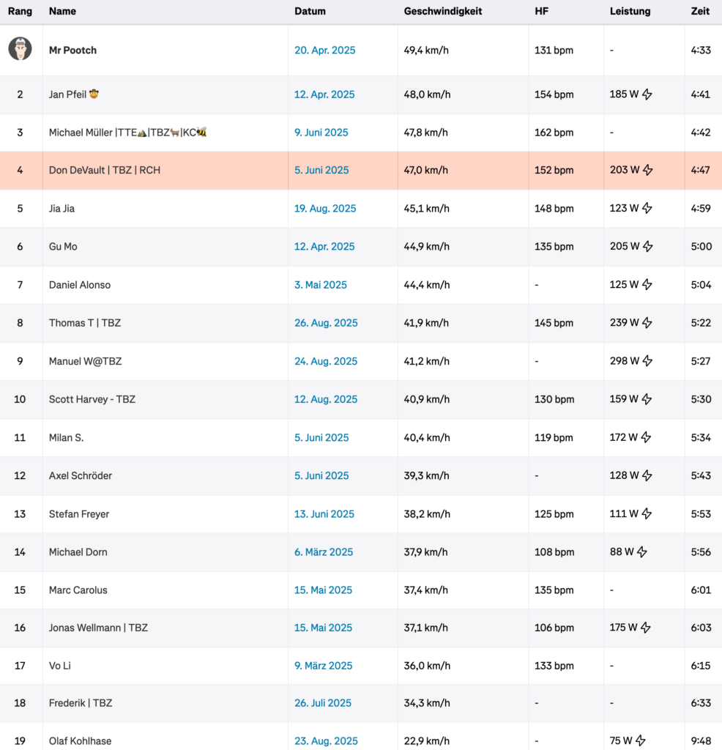Click the lightning icon next to 111 W
This screenshot has width=722, height=750.
tap(647, 514)
